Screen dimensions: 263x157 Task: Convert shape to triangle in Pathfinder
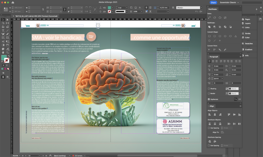(x=236, y=36)
